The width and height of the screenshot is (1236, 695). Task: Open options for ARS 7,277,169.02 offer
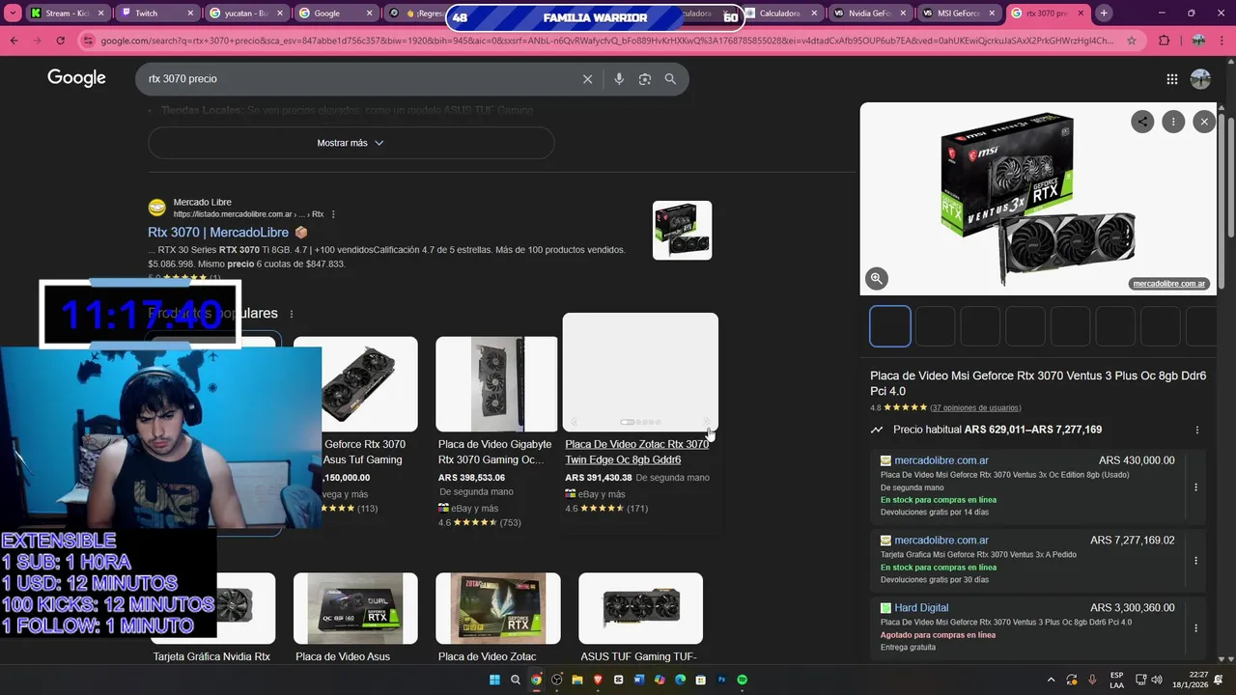point(1195,560)
